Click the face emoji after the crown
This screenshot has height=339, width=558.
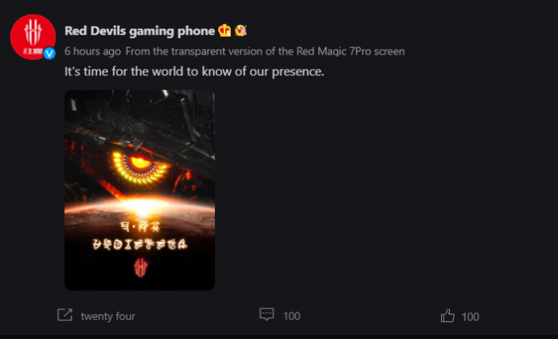click(241, 30)
